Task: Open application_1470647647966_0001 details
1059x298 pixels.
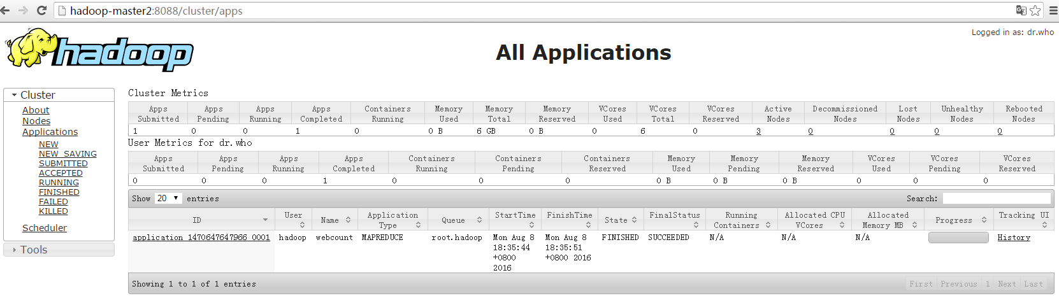Action: pos(201,238)
